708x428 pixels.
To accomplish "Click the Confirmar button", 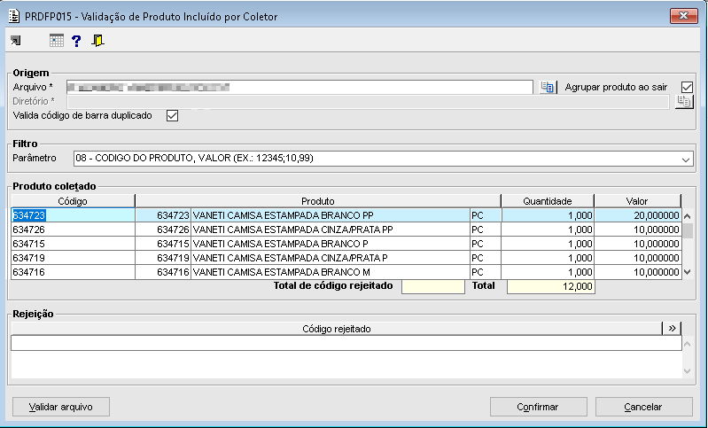I will [537, 407].
